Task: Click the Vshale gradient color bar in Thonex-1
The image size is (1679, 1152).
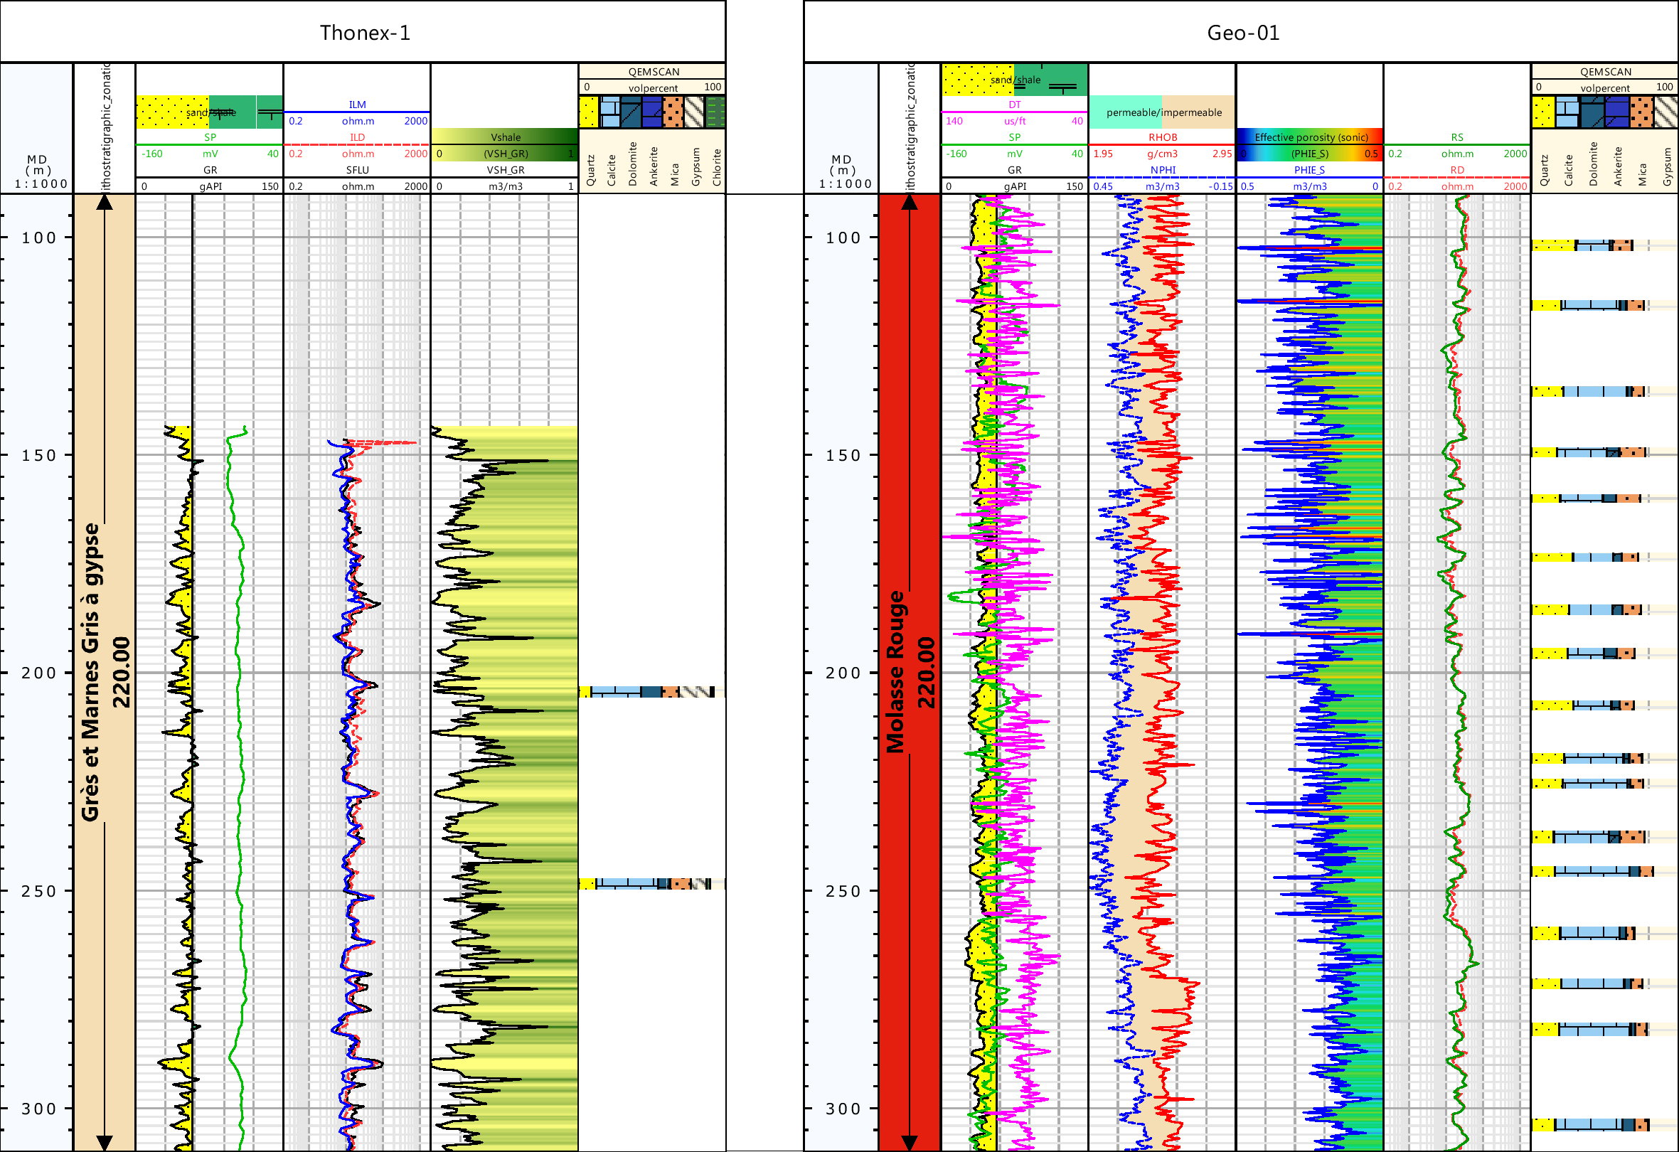Action: (504, 144)
